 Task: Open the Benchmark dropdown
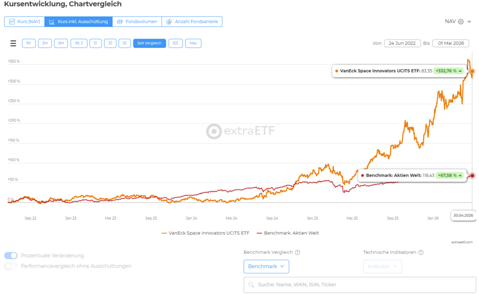pyautogui.click(x=266, y=267)
